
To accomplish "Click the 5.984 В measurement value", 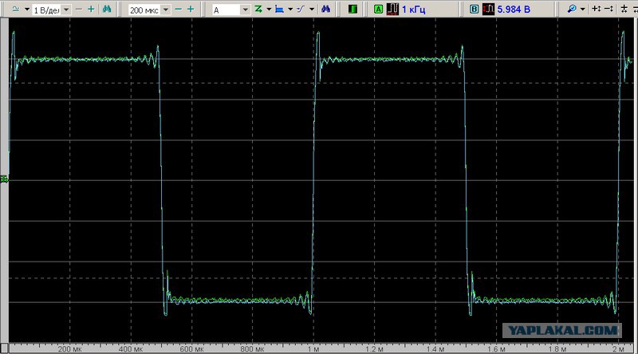I will coord(514,10).
